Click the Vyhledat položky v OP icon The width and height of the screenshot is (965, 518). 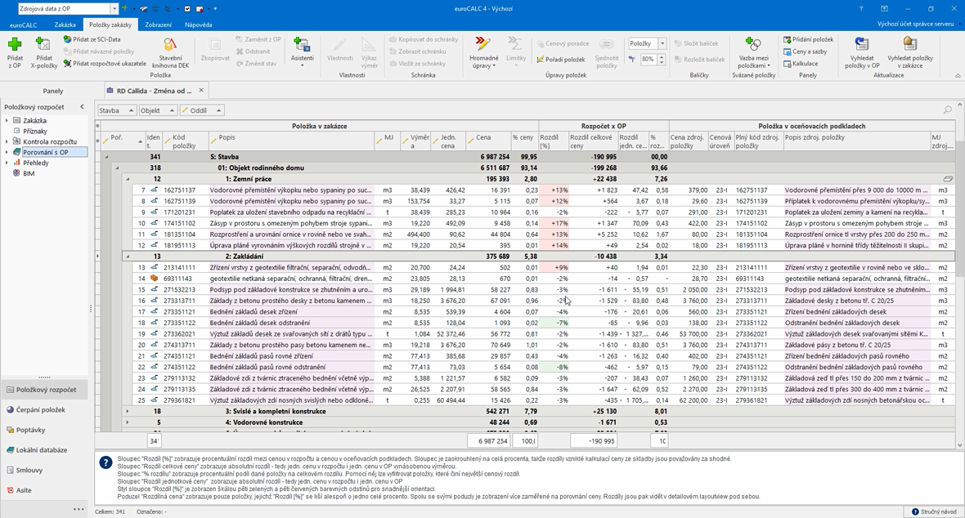(861, 44)
